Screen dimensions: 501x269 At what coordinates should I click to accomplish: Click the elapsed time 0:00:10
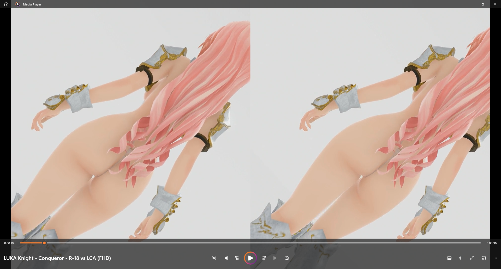click(9, 243)
